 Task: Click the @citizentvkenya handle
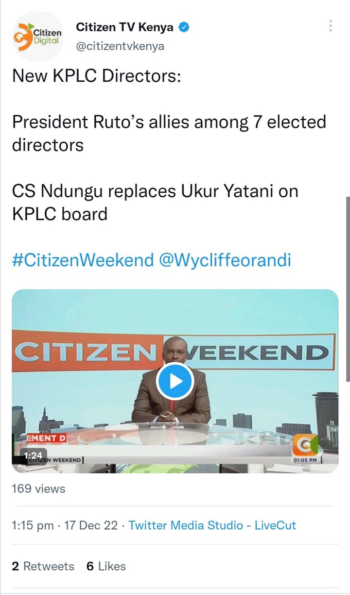pyautogui.click(x=120, y=46)
